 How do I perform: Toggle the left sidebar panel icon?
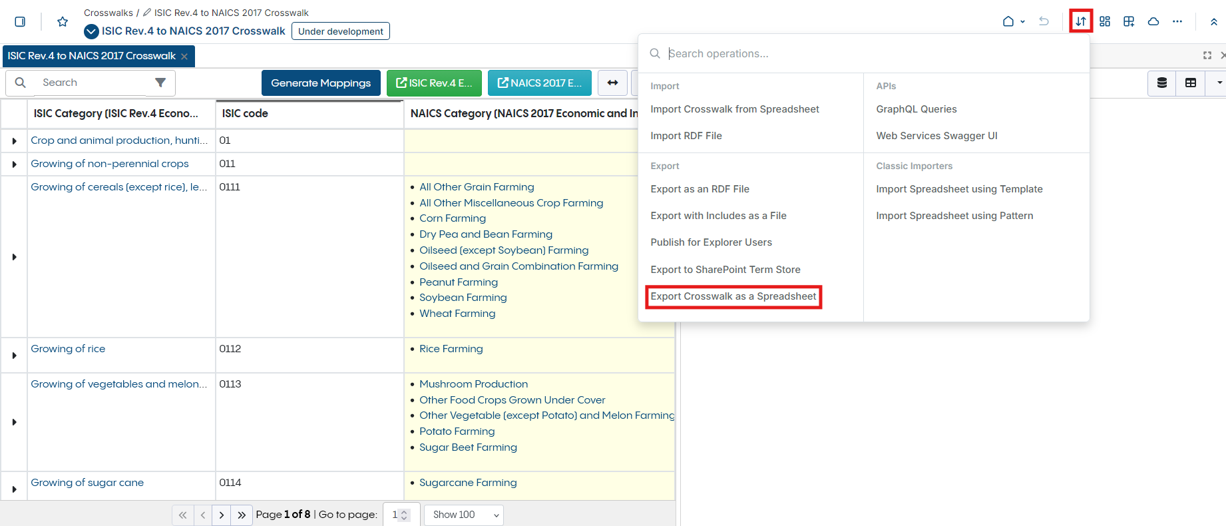pos(20,22)
